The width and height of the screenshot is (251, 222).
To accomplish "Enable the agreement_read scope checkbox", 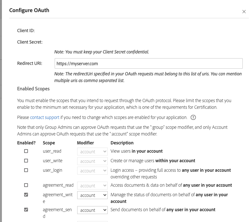I will pyautogui.click(x=26, y=185).
